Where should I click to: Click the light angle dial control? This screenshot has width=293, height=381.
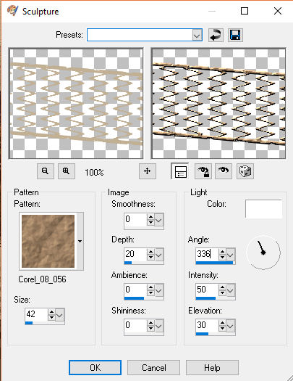point(263,253)
